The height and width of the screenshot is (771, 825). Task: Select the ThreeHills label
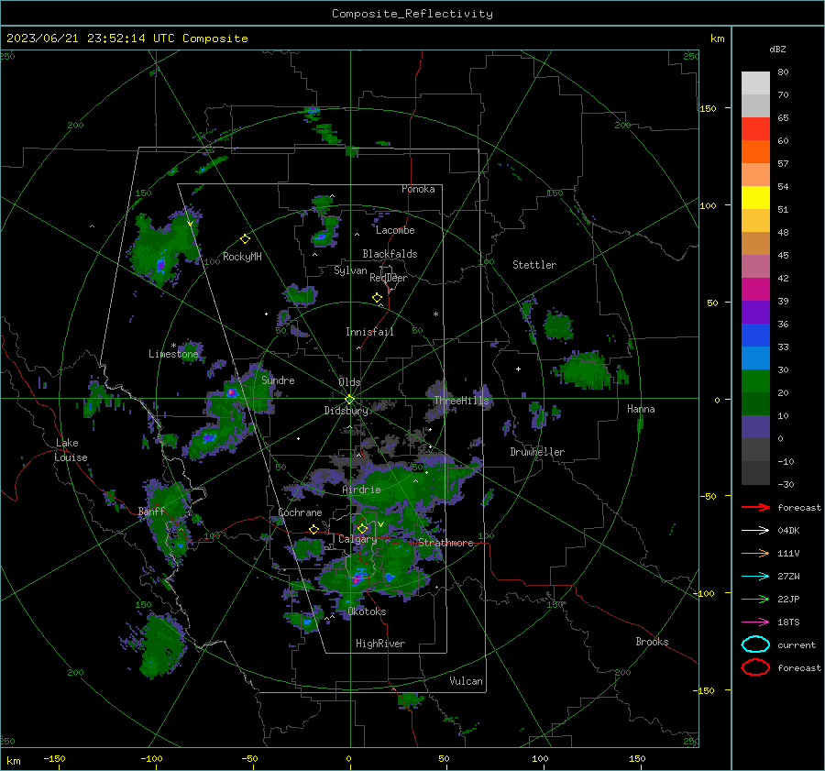tap(461, 401)
